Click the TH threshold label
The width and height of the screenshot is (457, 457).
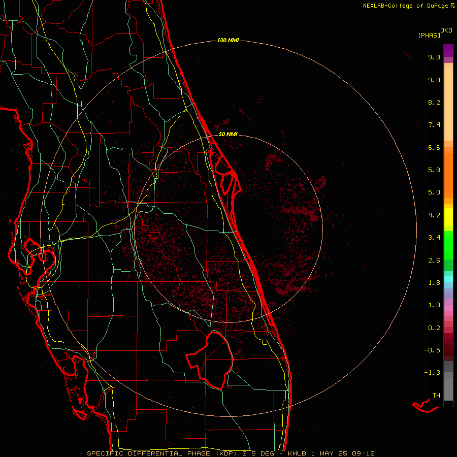pos(436,396)
